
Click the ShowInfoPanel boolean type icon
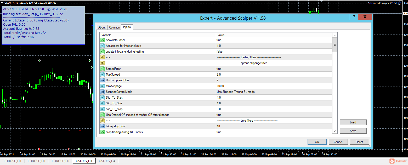pyautogui.click(x=103, y=40)
